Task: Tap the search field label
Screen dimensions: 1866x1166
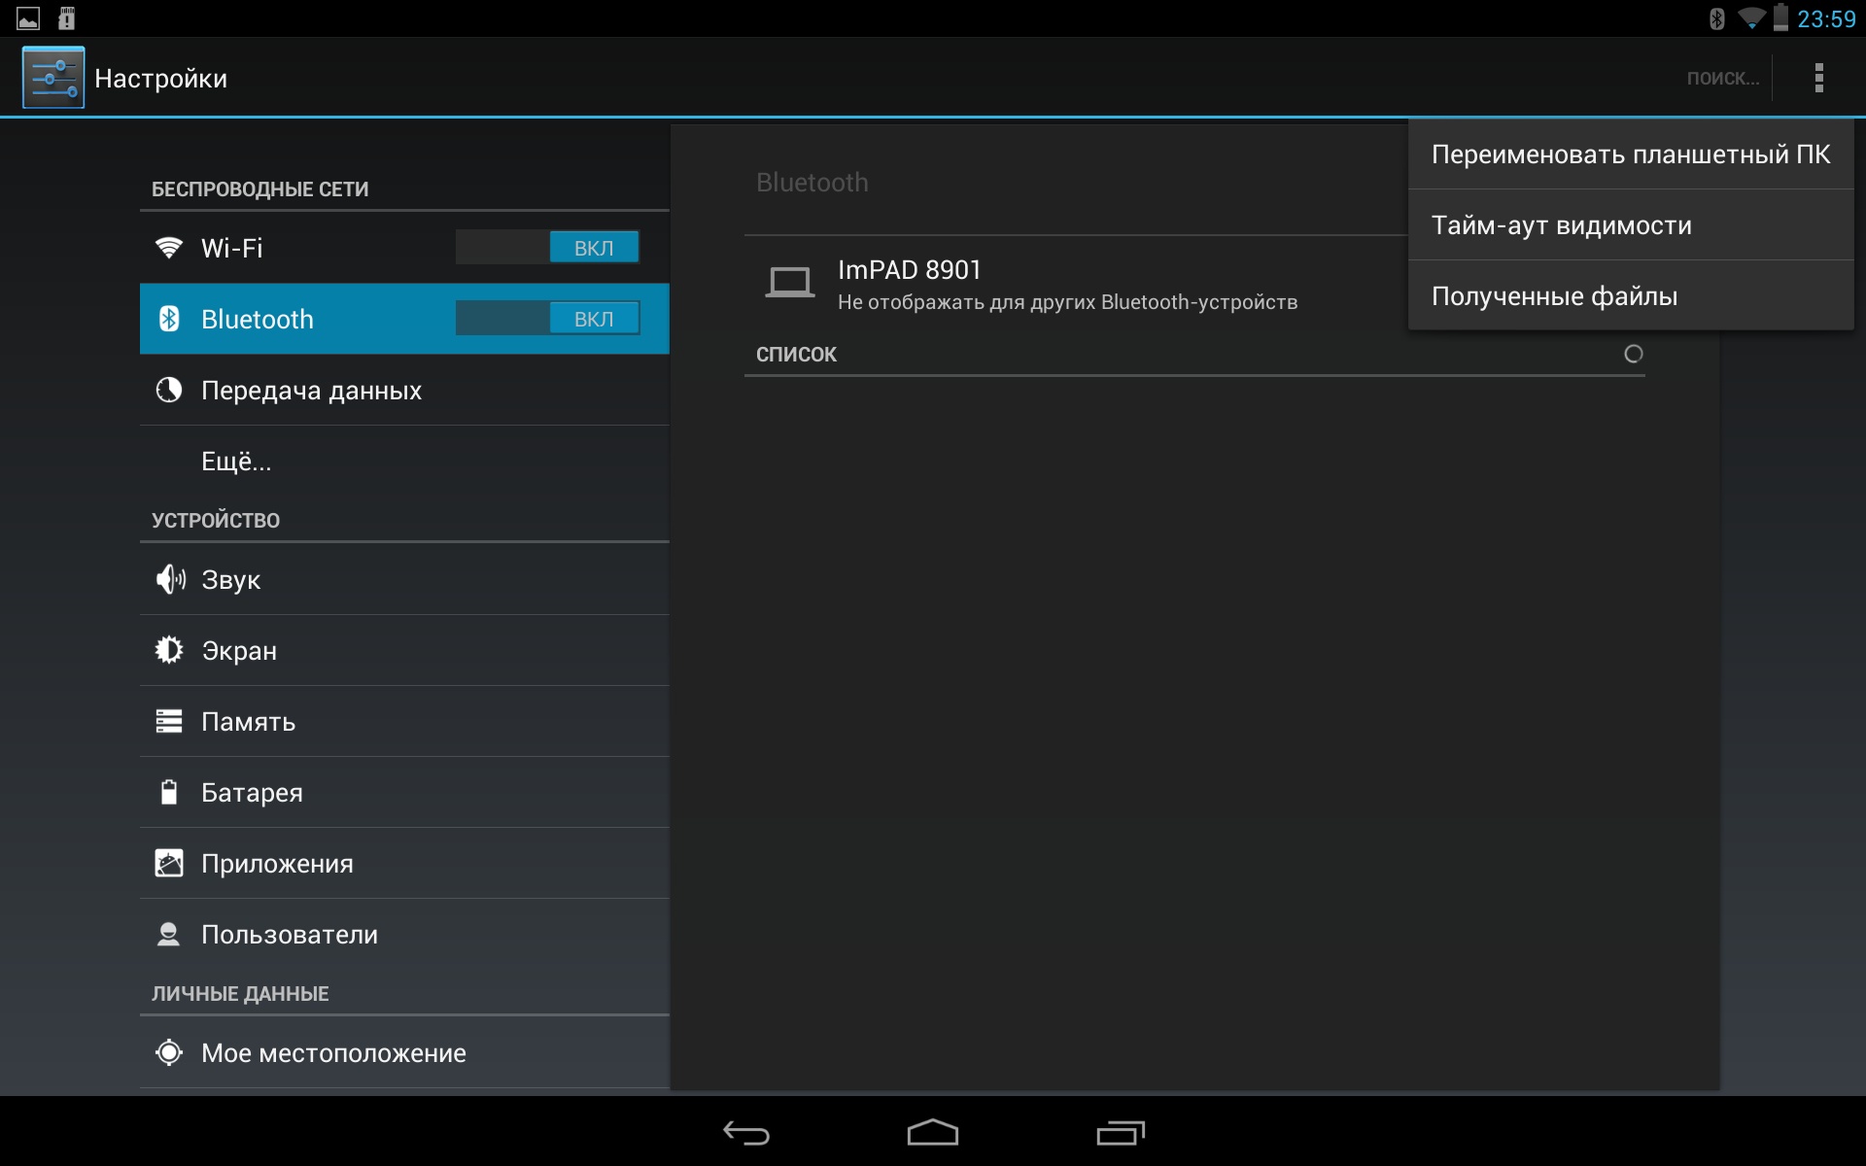Action: click(1722, 79)
